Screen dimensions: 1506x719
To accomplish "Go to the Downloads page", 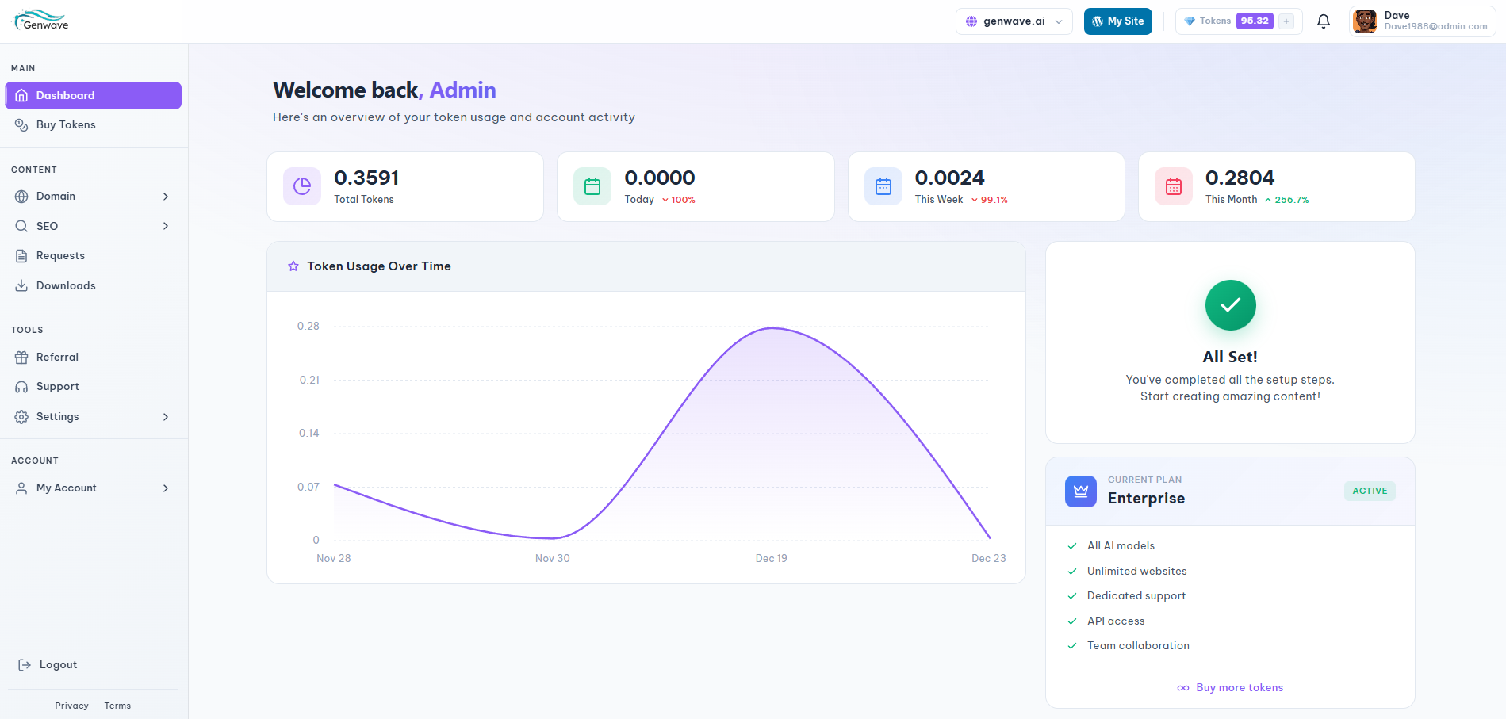I will coord(66,286).
